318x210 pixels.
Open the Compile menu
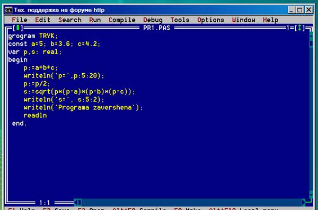tap(122, 20)
